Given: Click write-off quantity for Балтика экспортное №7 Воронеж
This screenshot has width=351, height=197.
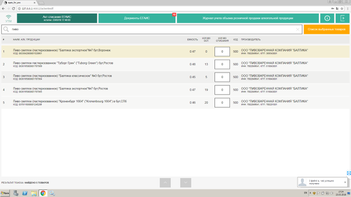Looking at the screenshot, I should point(222,52).
